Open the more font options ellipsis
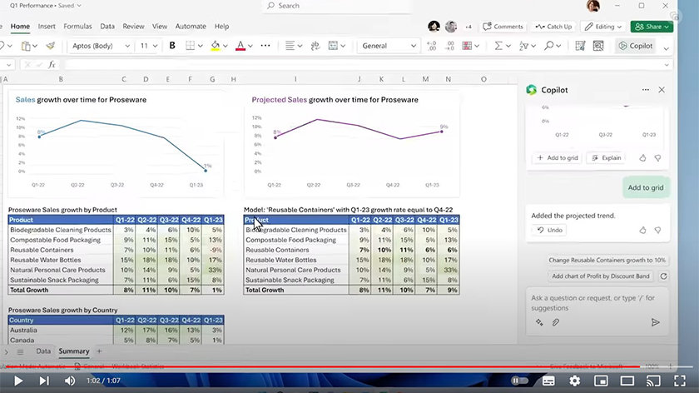The height and width of the screenshot is (393, 699). [265, 46]
